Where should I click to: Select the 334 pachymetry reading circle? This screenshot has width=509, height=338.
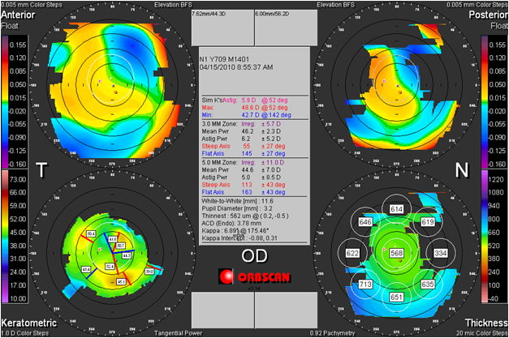(x=441, y=253)
